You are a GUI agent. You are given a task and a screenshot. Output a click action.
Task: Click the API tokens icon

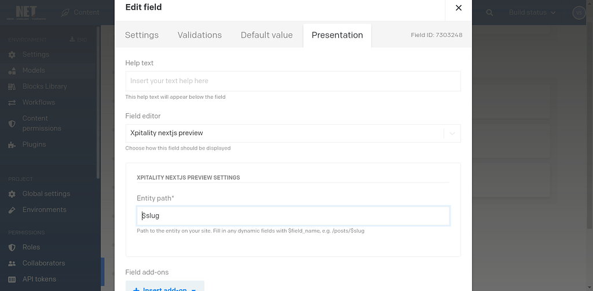pos(12,279)
